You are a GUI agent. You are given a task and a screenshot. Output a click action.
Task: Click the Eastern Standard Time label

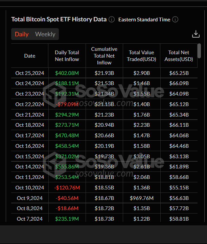click(144, 20)
